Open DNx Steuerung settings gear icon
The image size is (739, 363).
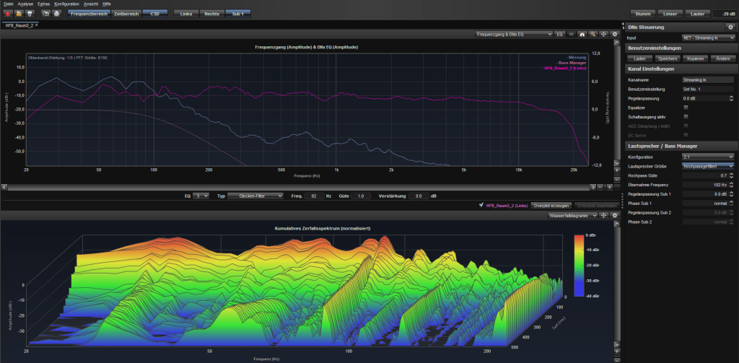(x=730, y=27)
